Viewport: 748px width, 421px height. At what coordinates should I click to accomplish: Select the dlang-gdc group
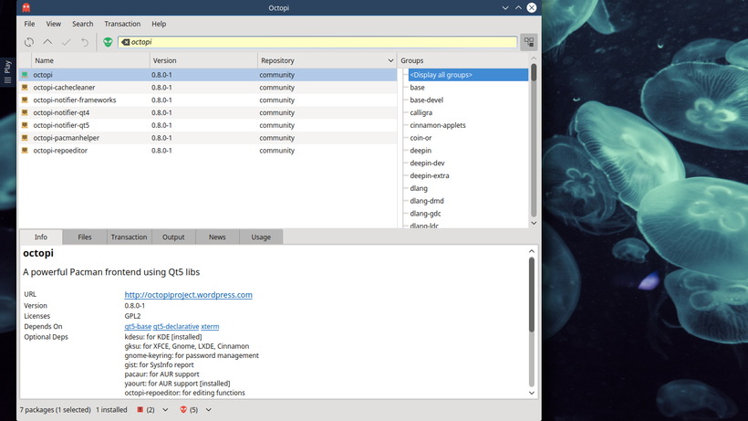click(425, 214)
